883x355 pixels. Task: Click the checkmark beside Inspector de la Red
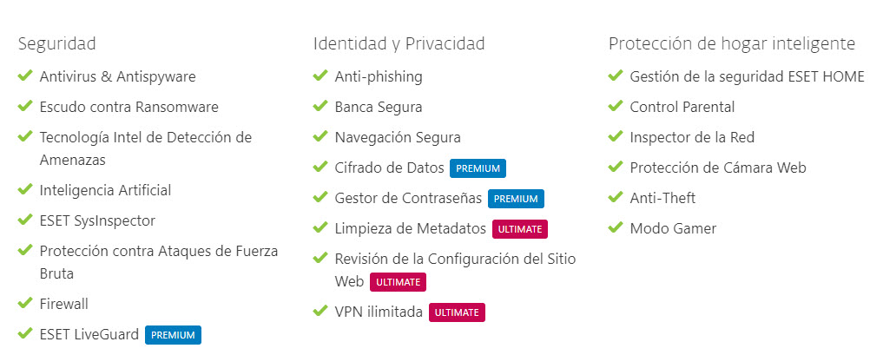(615, 136)
